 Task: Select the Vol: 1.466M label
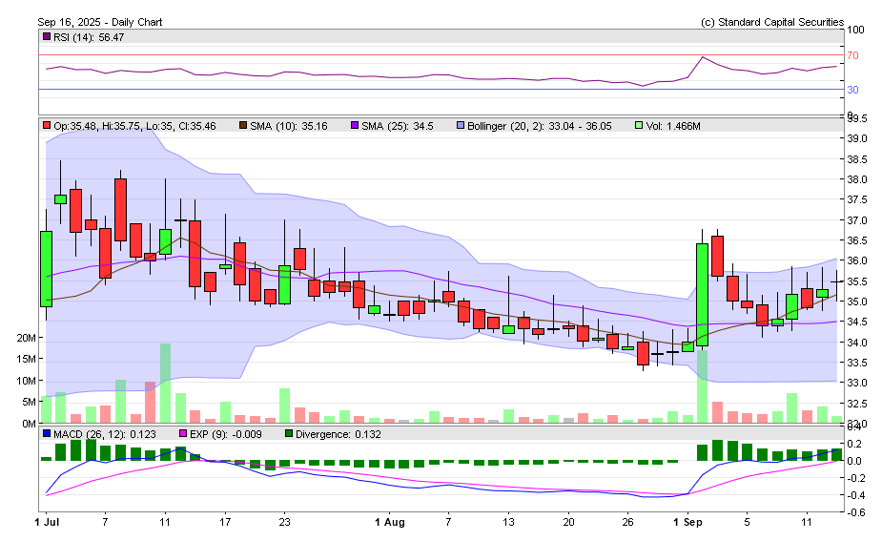[x=673, y=126]
